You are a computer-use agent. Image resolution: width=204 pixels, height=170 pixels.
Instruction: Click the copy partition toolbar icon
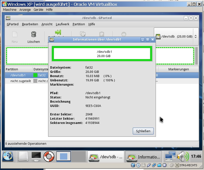coord(83,34)
